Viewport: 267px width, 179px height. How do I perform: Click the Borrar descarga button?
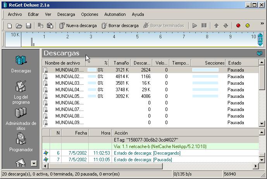120,26
